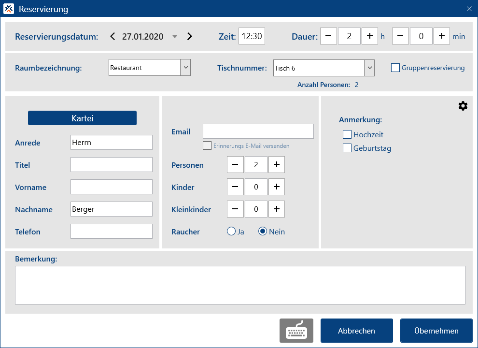Increase Kleinkinder count with plus button
The width and height of the screenshot is (478, 348).
click(x=276, y=209)
